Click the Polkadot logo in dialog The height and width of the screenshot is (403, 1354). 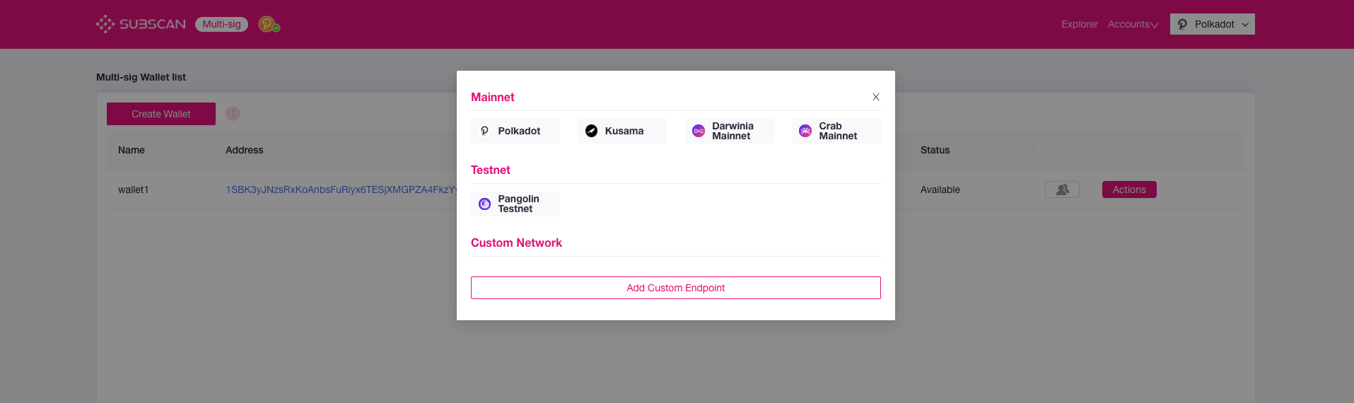(x=484, y=131)
